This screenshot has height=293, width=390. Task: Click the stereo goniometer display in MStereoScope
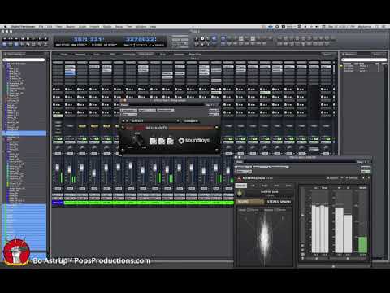coord(264,237)
